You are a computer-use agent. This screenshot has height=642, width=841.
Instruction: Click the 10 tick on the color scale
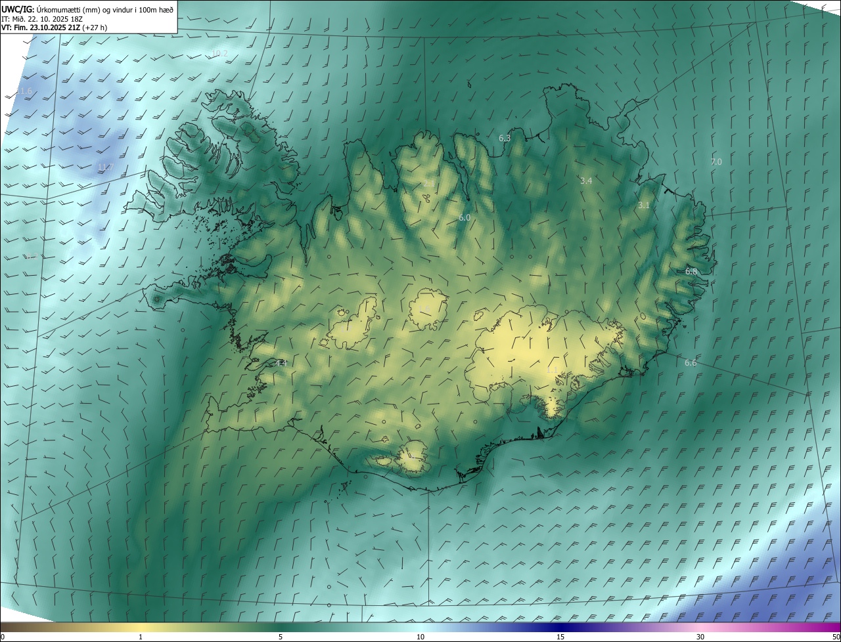[420, 637]
